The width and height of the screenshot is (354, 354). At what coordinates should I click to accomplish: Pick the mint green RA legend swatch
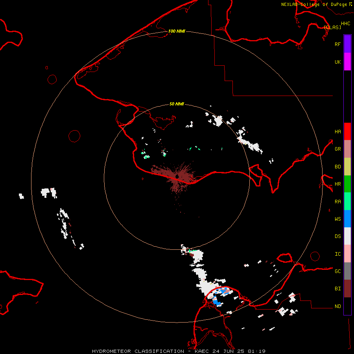[x=347, y=201]
